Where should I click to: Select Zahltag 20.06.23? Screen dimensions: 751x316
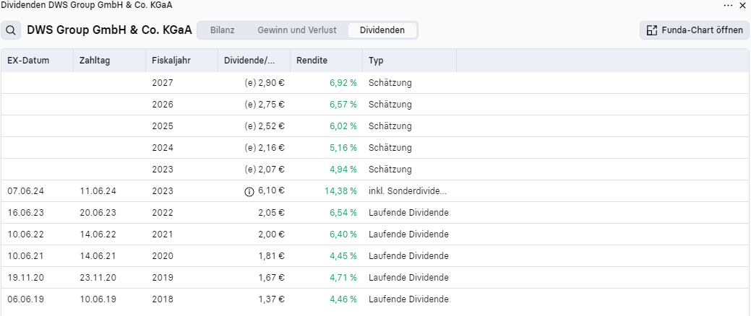coord(98,213)
